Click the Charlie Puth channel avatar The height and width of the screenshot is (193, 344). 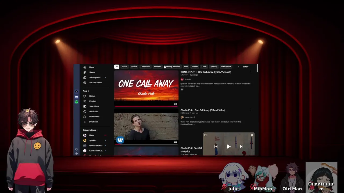click(x=182, y=117)
